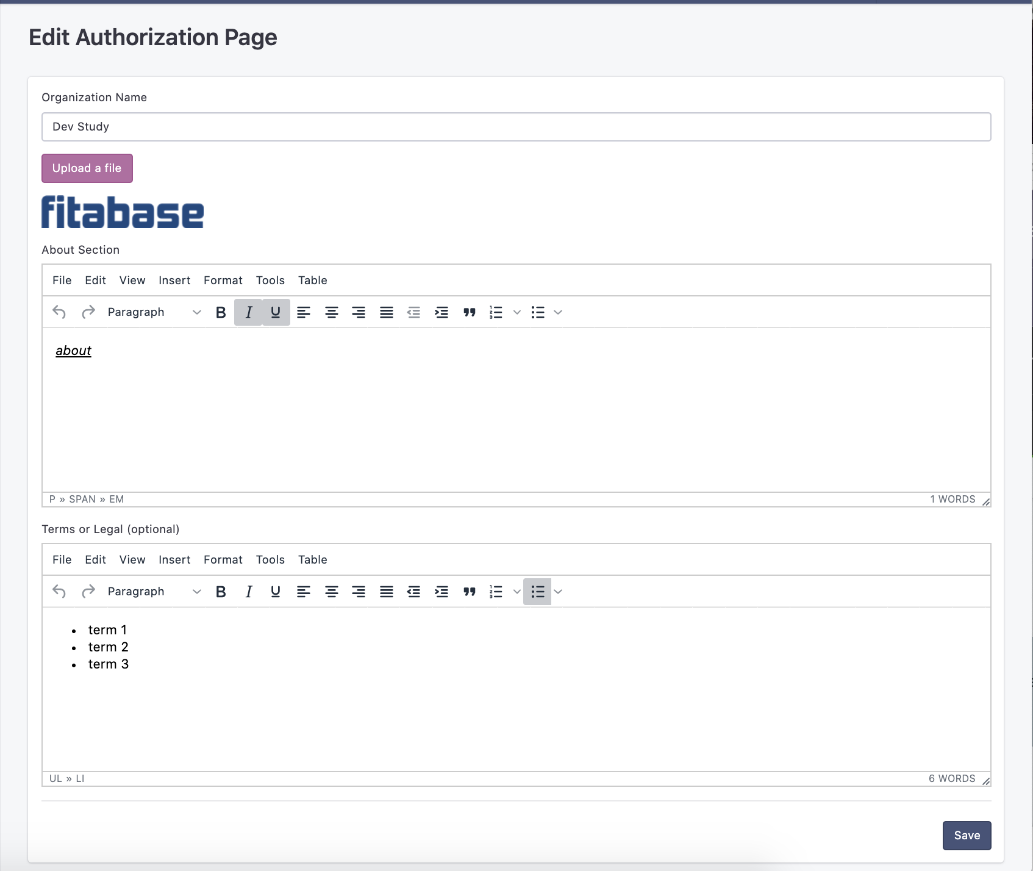Viewport: 1033px width, 871px height.
Task: Align center in the Terms or Legal editor
Action: coord(331,592)
